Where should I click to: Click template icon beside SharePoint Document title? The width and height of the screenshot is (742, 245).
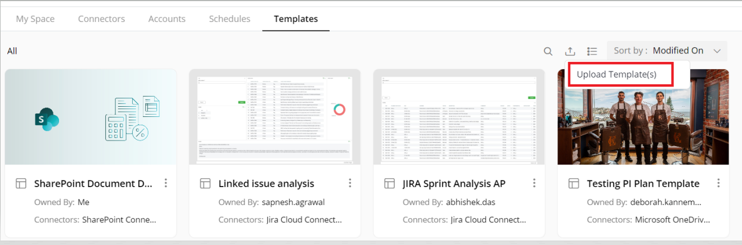21,184
